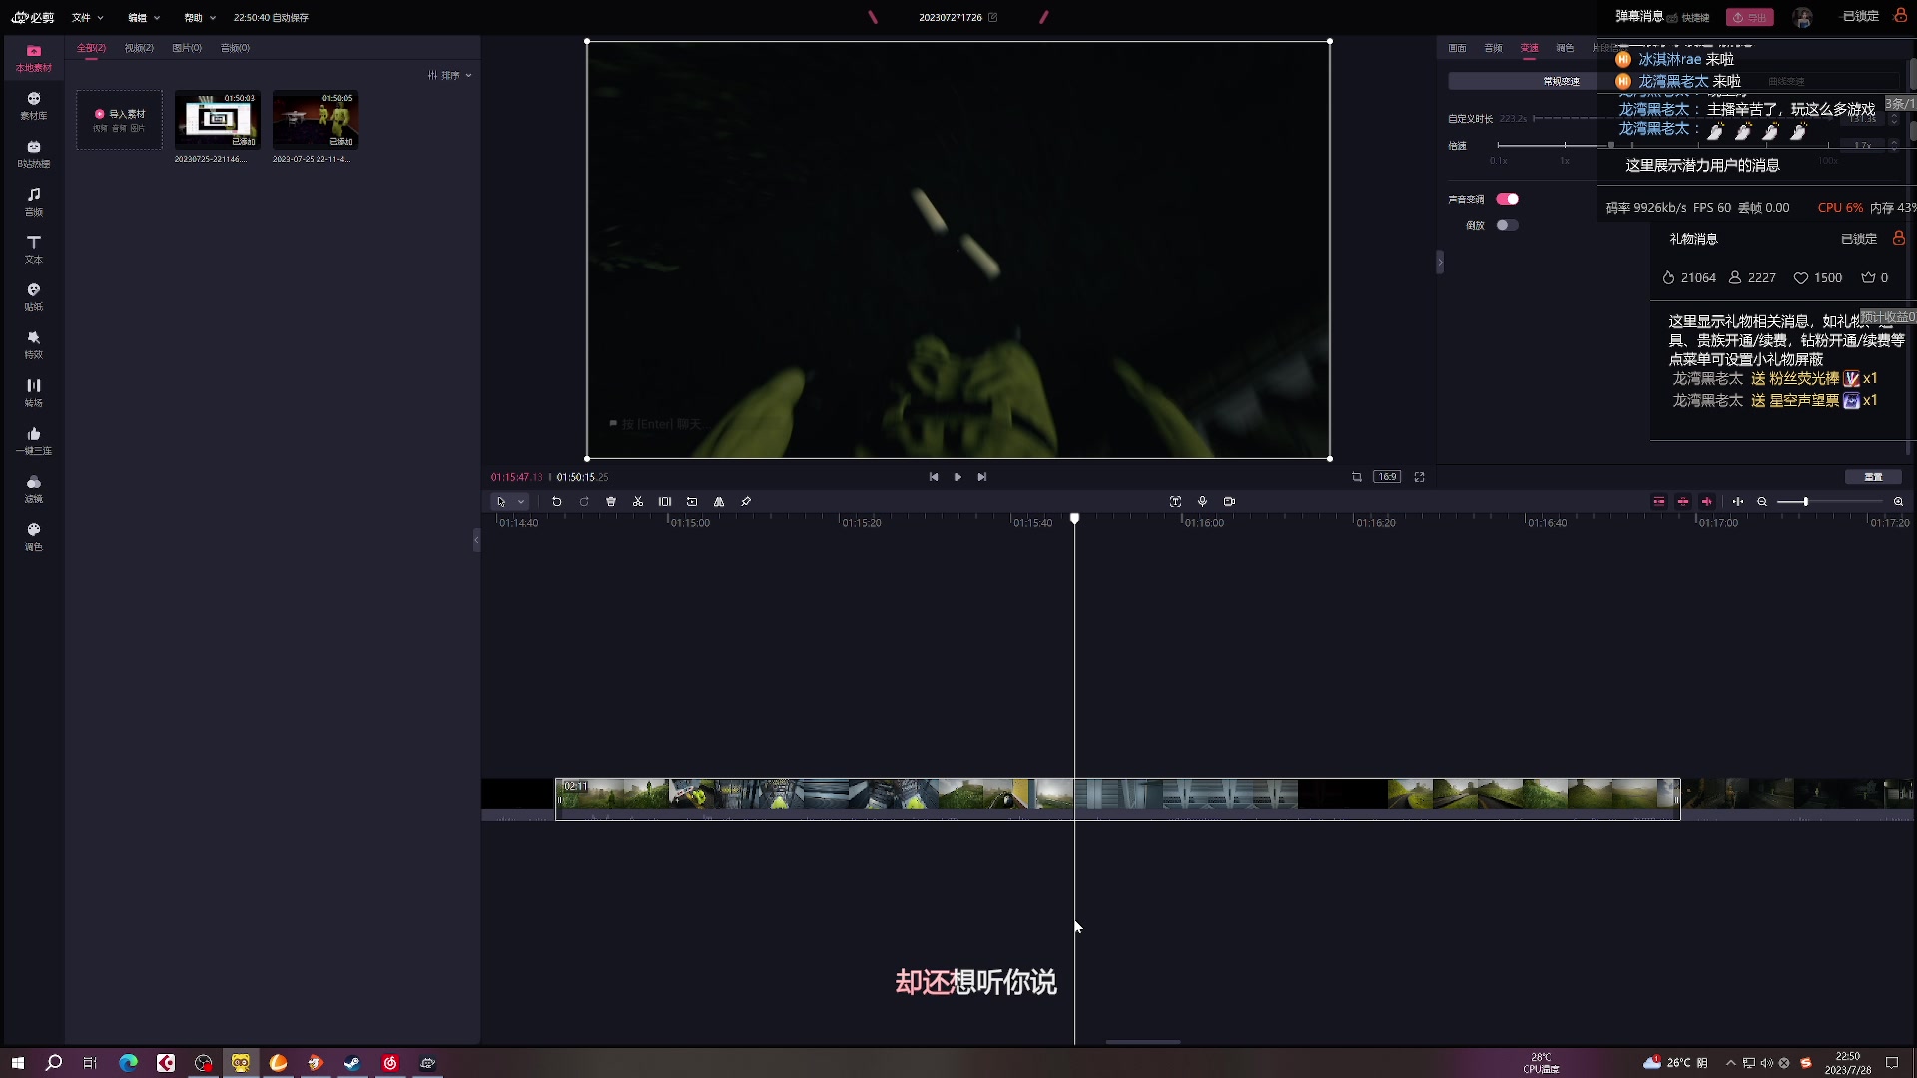Open the 16:9 aspect ratio selector
This screenshot has height=1078, width=1917.
tap(1387, 477)
